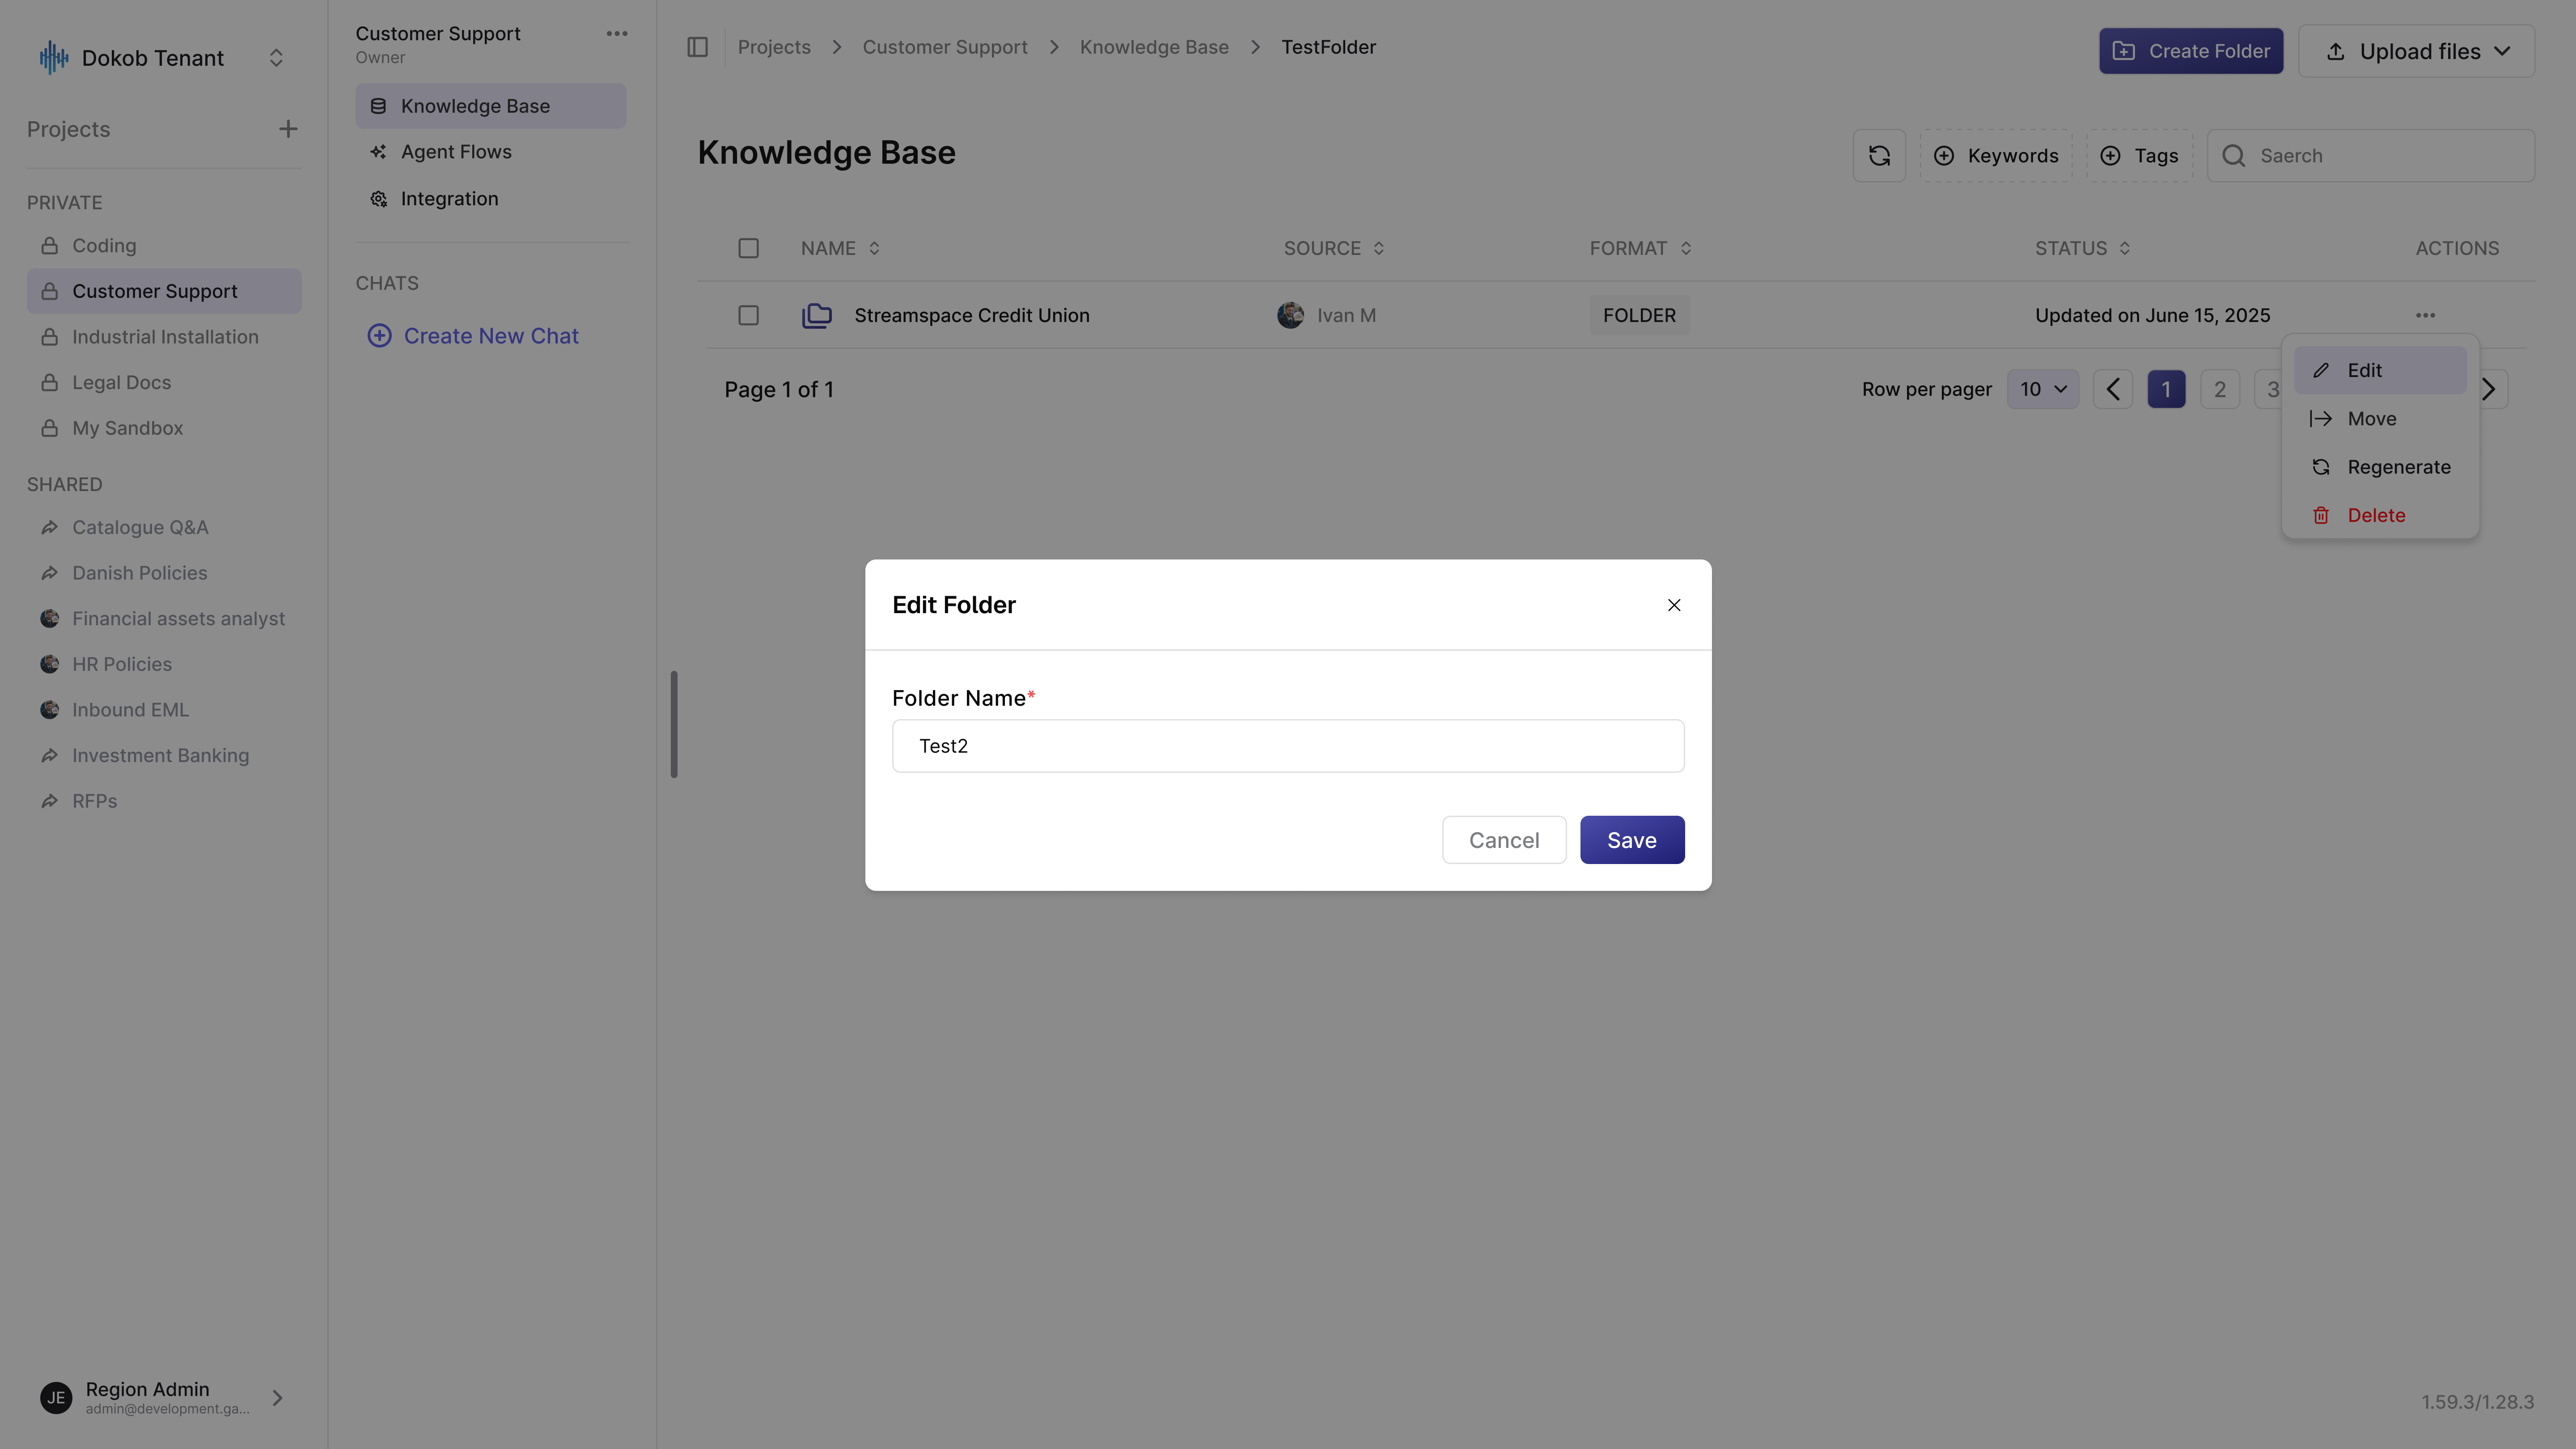Select page 2 in pagination
Image resolution: width=2576 pixels, height=1449 pixels.
point(2220,389)
